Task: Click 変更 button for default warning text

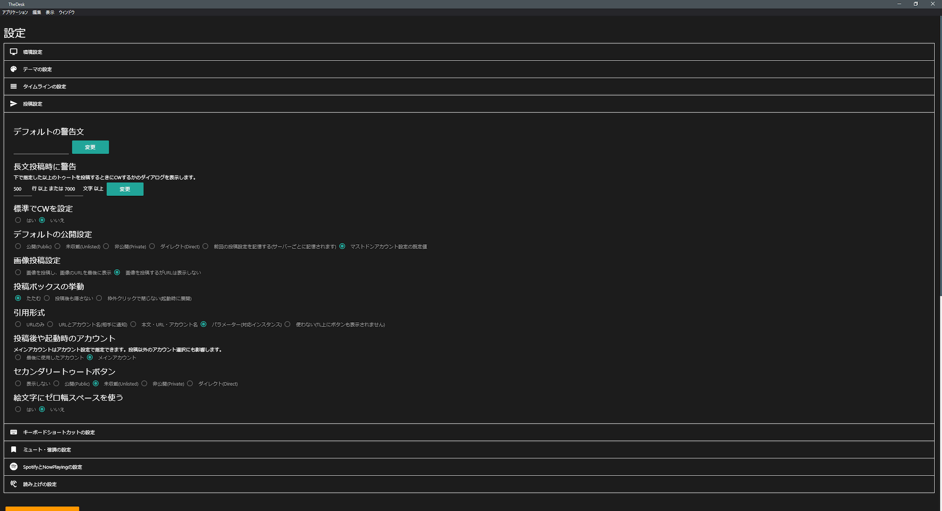Action: (x=90, y=147)
